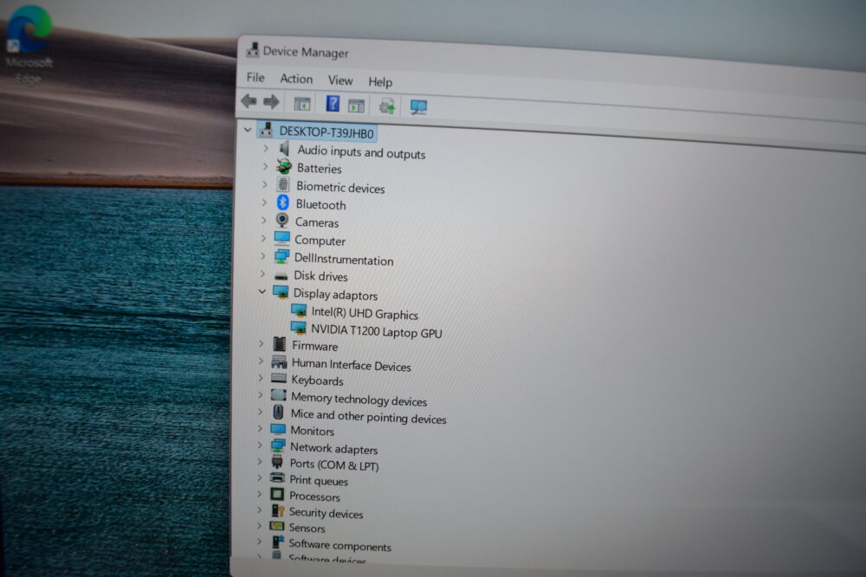The width and height of the screenshot is (866, 577).
Task: Click the Back arrow toolbar button
Action: (249, 101)
